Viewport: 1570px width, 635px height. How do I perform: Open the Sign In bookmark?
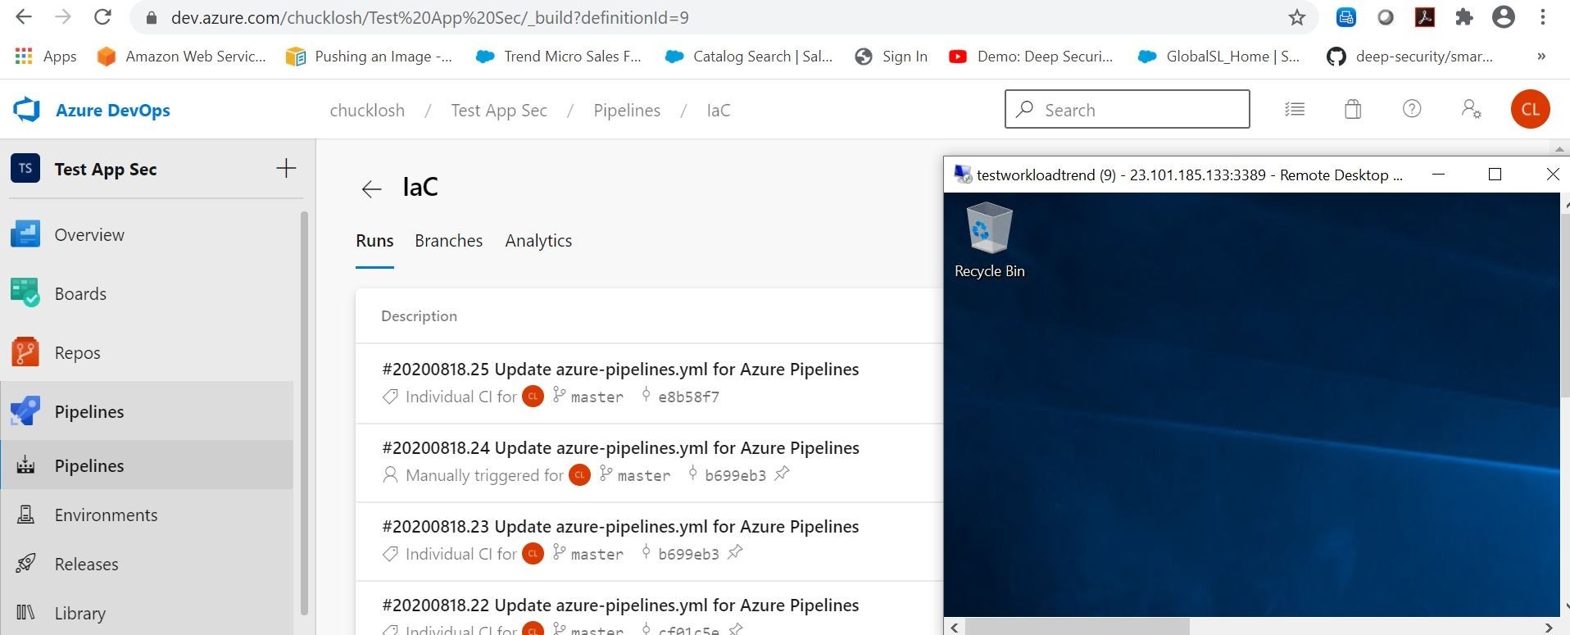pyautogui.click(x=891, y=56)
